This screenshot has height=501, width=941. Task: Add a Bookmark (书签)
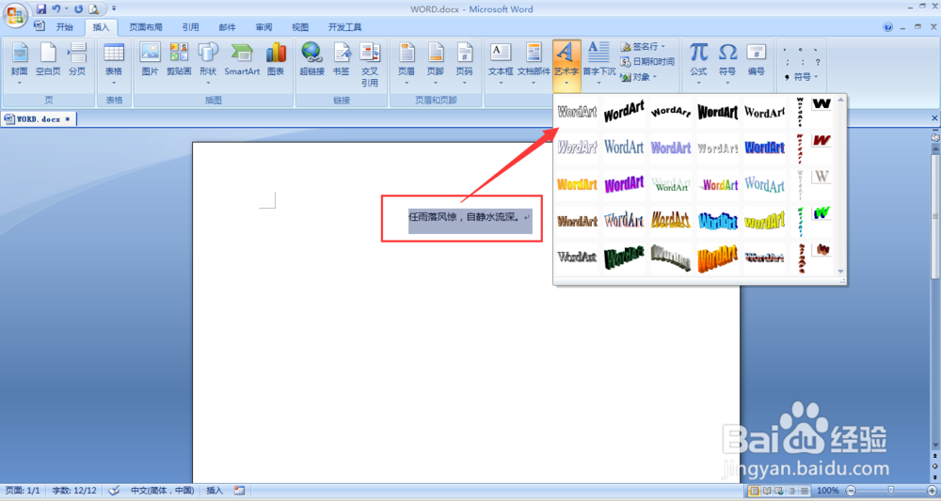click(x=341, y=60)
